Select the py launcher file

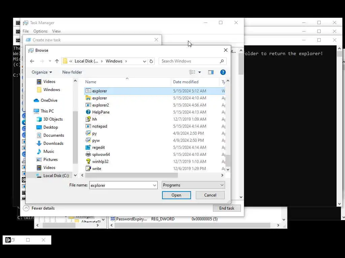pos(94,133)
